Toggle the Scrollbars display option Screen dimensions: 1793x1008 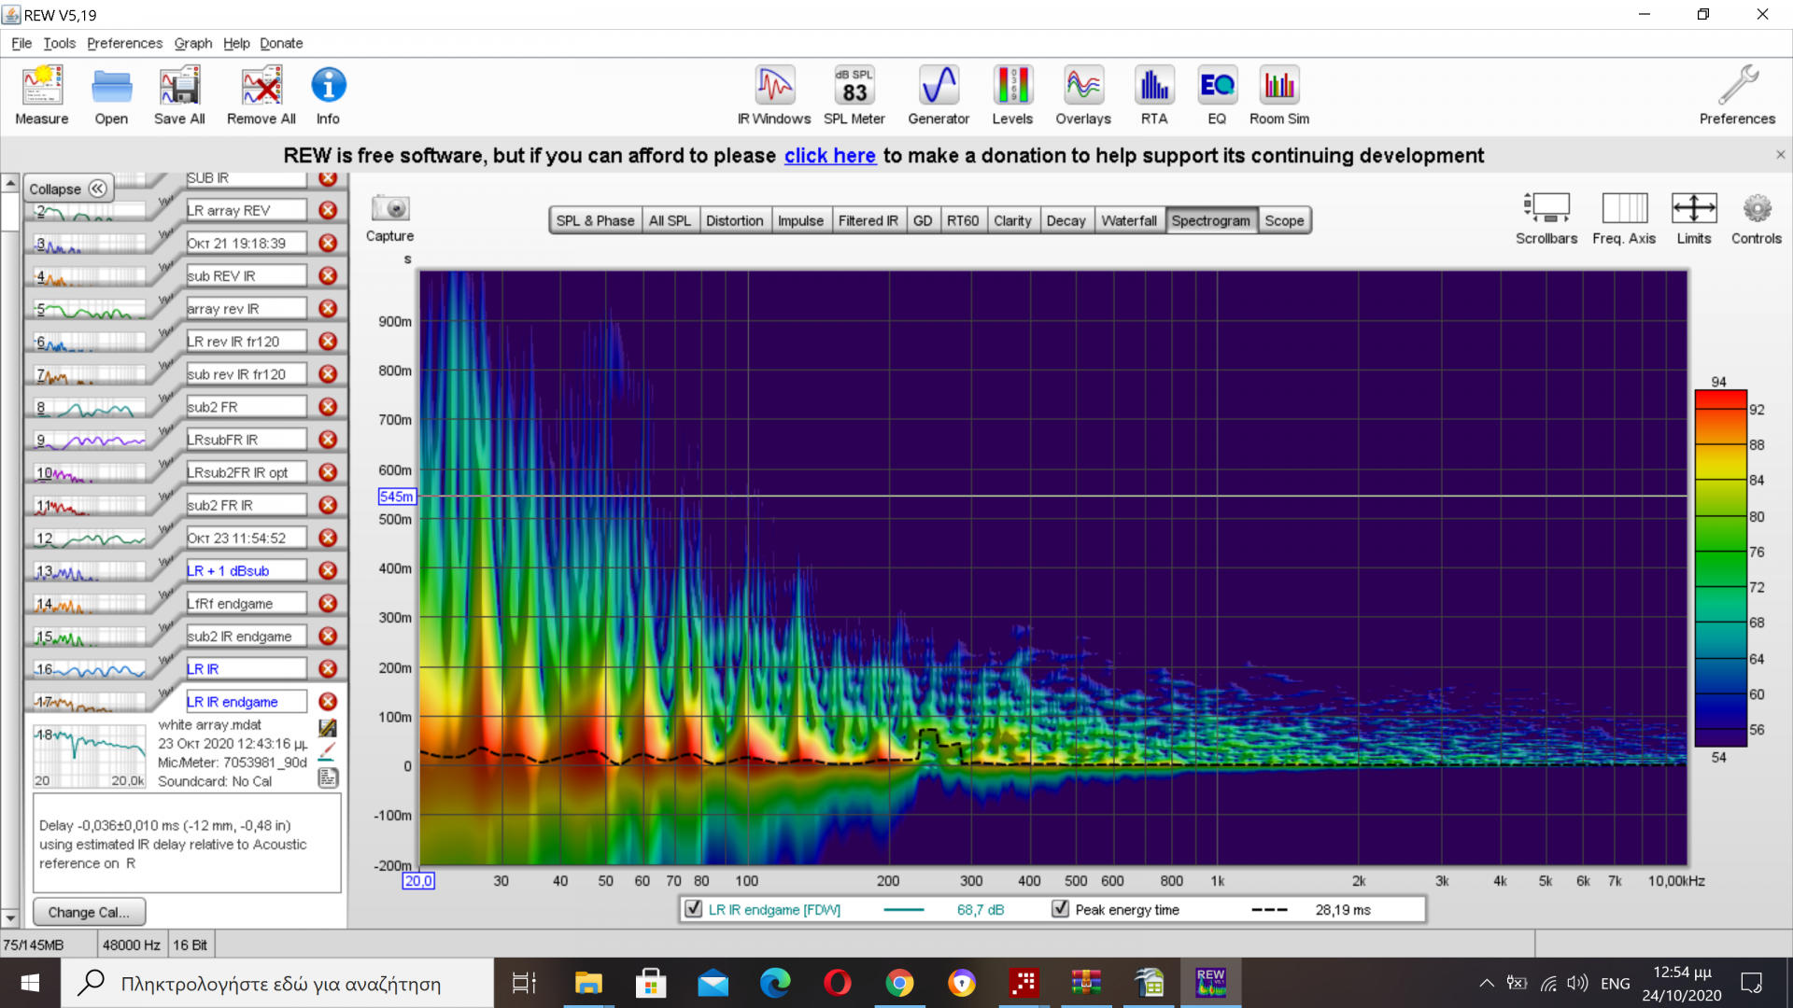pyautogui.click(x=1546, y=209)
